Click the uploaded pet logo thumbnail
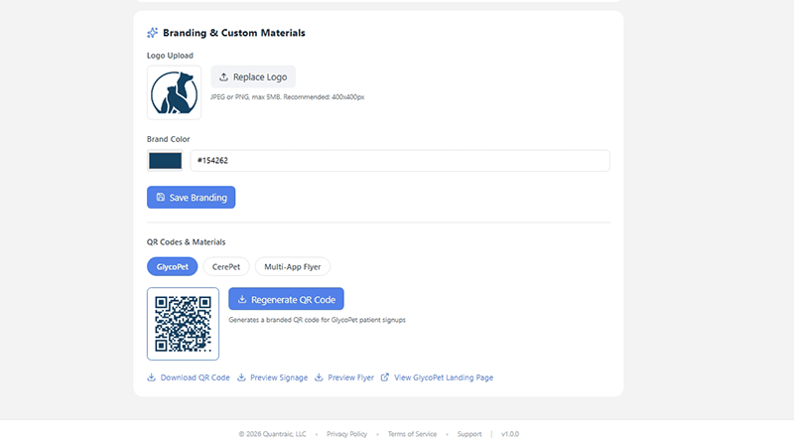Image resolution: width=794 pixels, height=447 pixels. pyautogui.click(x=175, y=92)
